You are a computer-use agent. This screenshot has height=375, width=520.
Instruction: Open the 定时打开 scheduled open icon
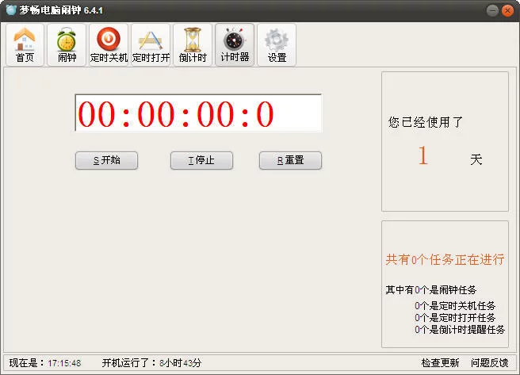(x=151, y=44)
